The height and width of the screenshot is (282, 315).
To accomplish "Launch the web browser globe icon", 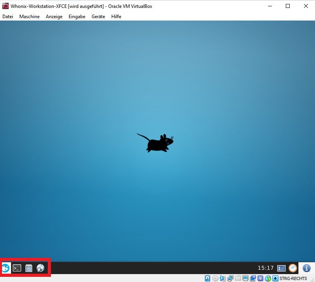I will [40, 268].
